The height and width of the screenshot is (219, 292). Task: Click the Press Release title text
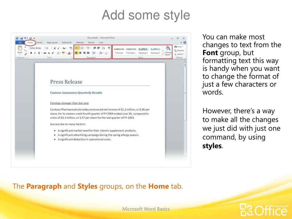[x=66, y=82]
